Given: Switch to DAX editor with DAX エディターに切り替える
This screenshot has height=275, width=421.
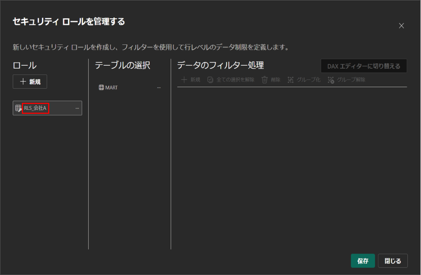Looking at the screenshot, I should tap(363, 66).
